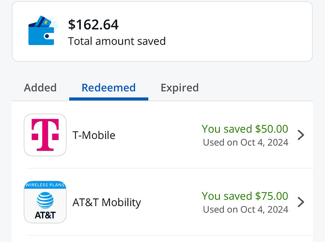Click the blue underline beneath Redeemed
Image resolution: width=325 pixels, height=242 pixels.
point(108,99)
